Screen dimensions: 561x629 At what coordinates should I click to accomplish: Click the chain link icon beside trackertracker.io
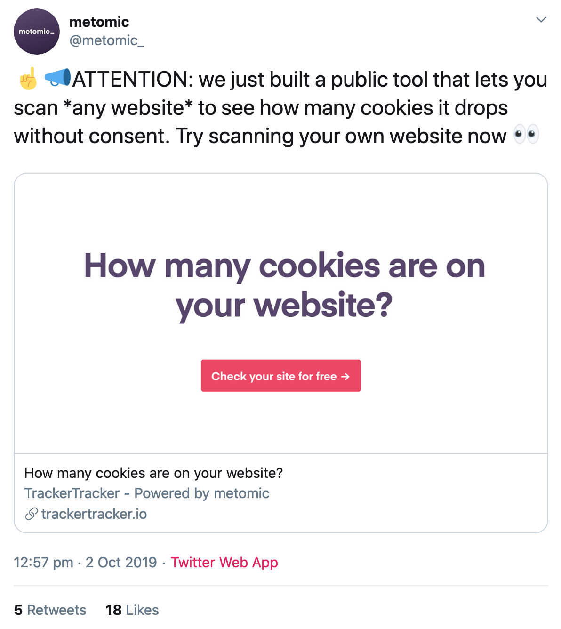[x=31, y=514]
